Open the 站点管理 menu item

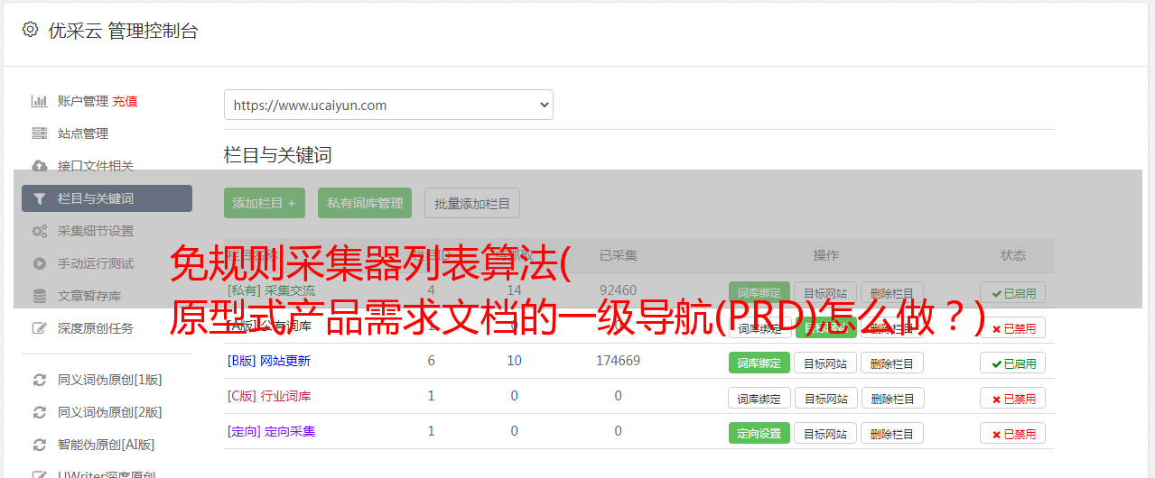(x=83, y=133)
